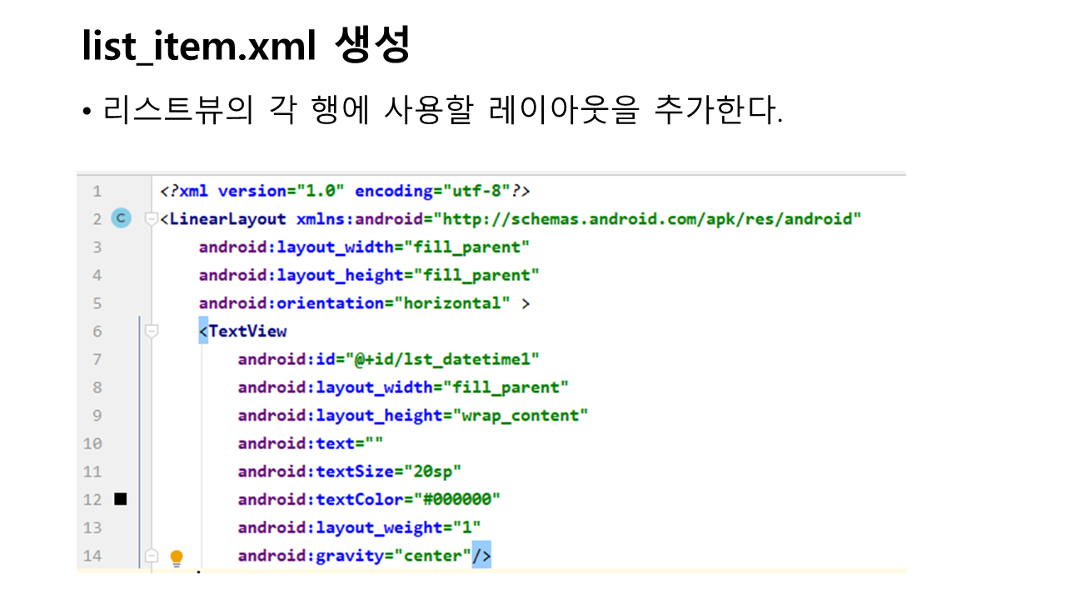Screen dimensions: 1066x600
Task: Click the "center" gravity value
Action: (x=432, y=555)
